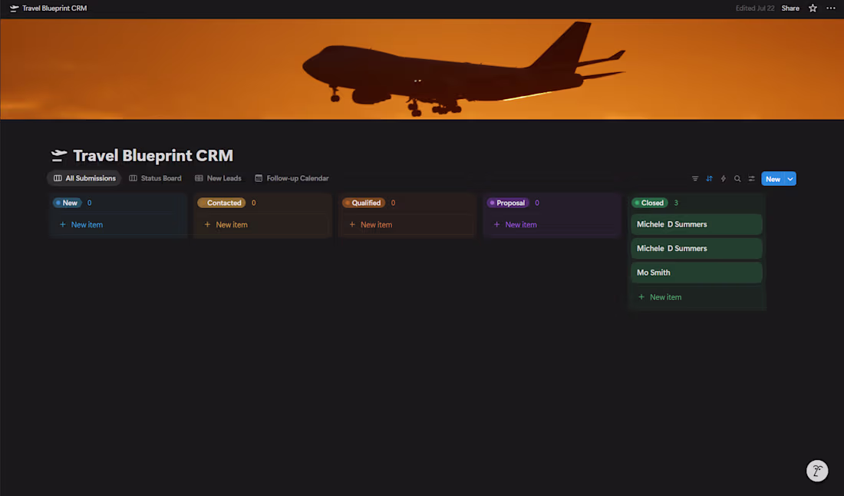Add a new item under the Contacted column

[x=225, y=224]
